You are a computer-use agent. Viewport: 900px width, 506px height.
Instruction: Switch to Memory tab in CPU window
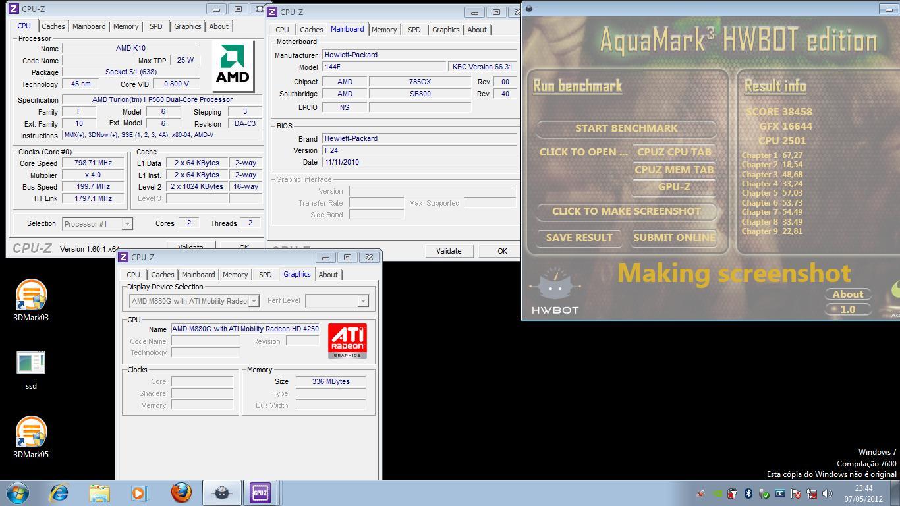(126, 26)
